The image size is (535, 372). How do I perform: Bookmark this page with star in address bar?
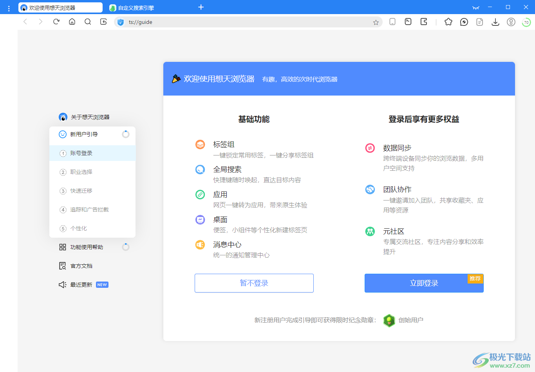tap(376, 22)
